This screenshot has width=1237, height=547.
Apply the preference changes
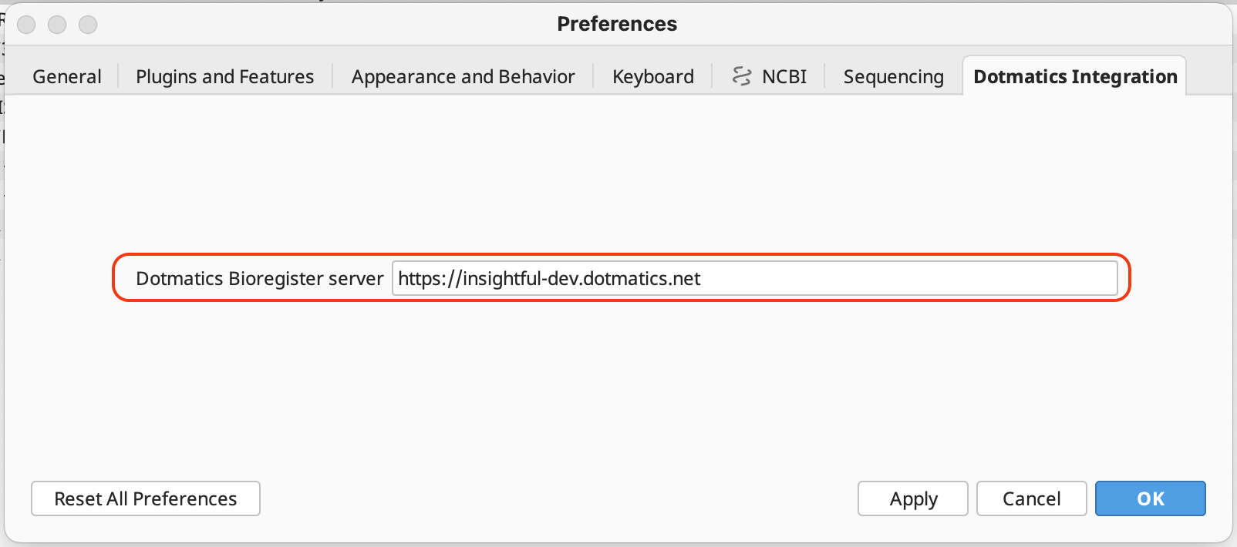click(x=912, y=498)
